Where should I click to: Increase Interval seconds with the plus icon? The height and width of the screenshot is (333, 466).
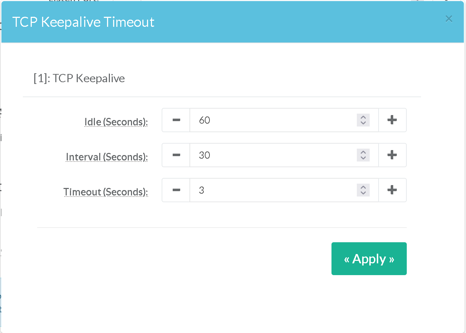[x=392, y=155]
